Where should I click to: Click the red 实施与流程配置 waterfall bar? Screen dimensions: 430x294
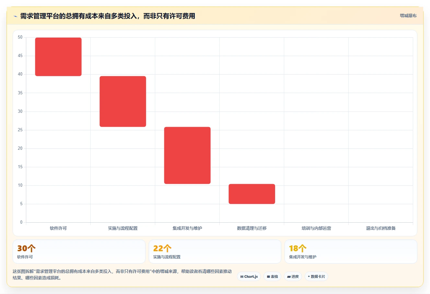(123, 101)
